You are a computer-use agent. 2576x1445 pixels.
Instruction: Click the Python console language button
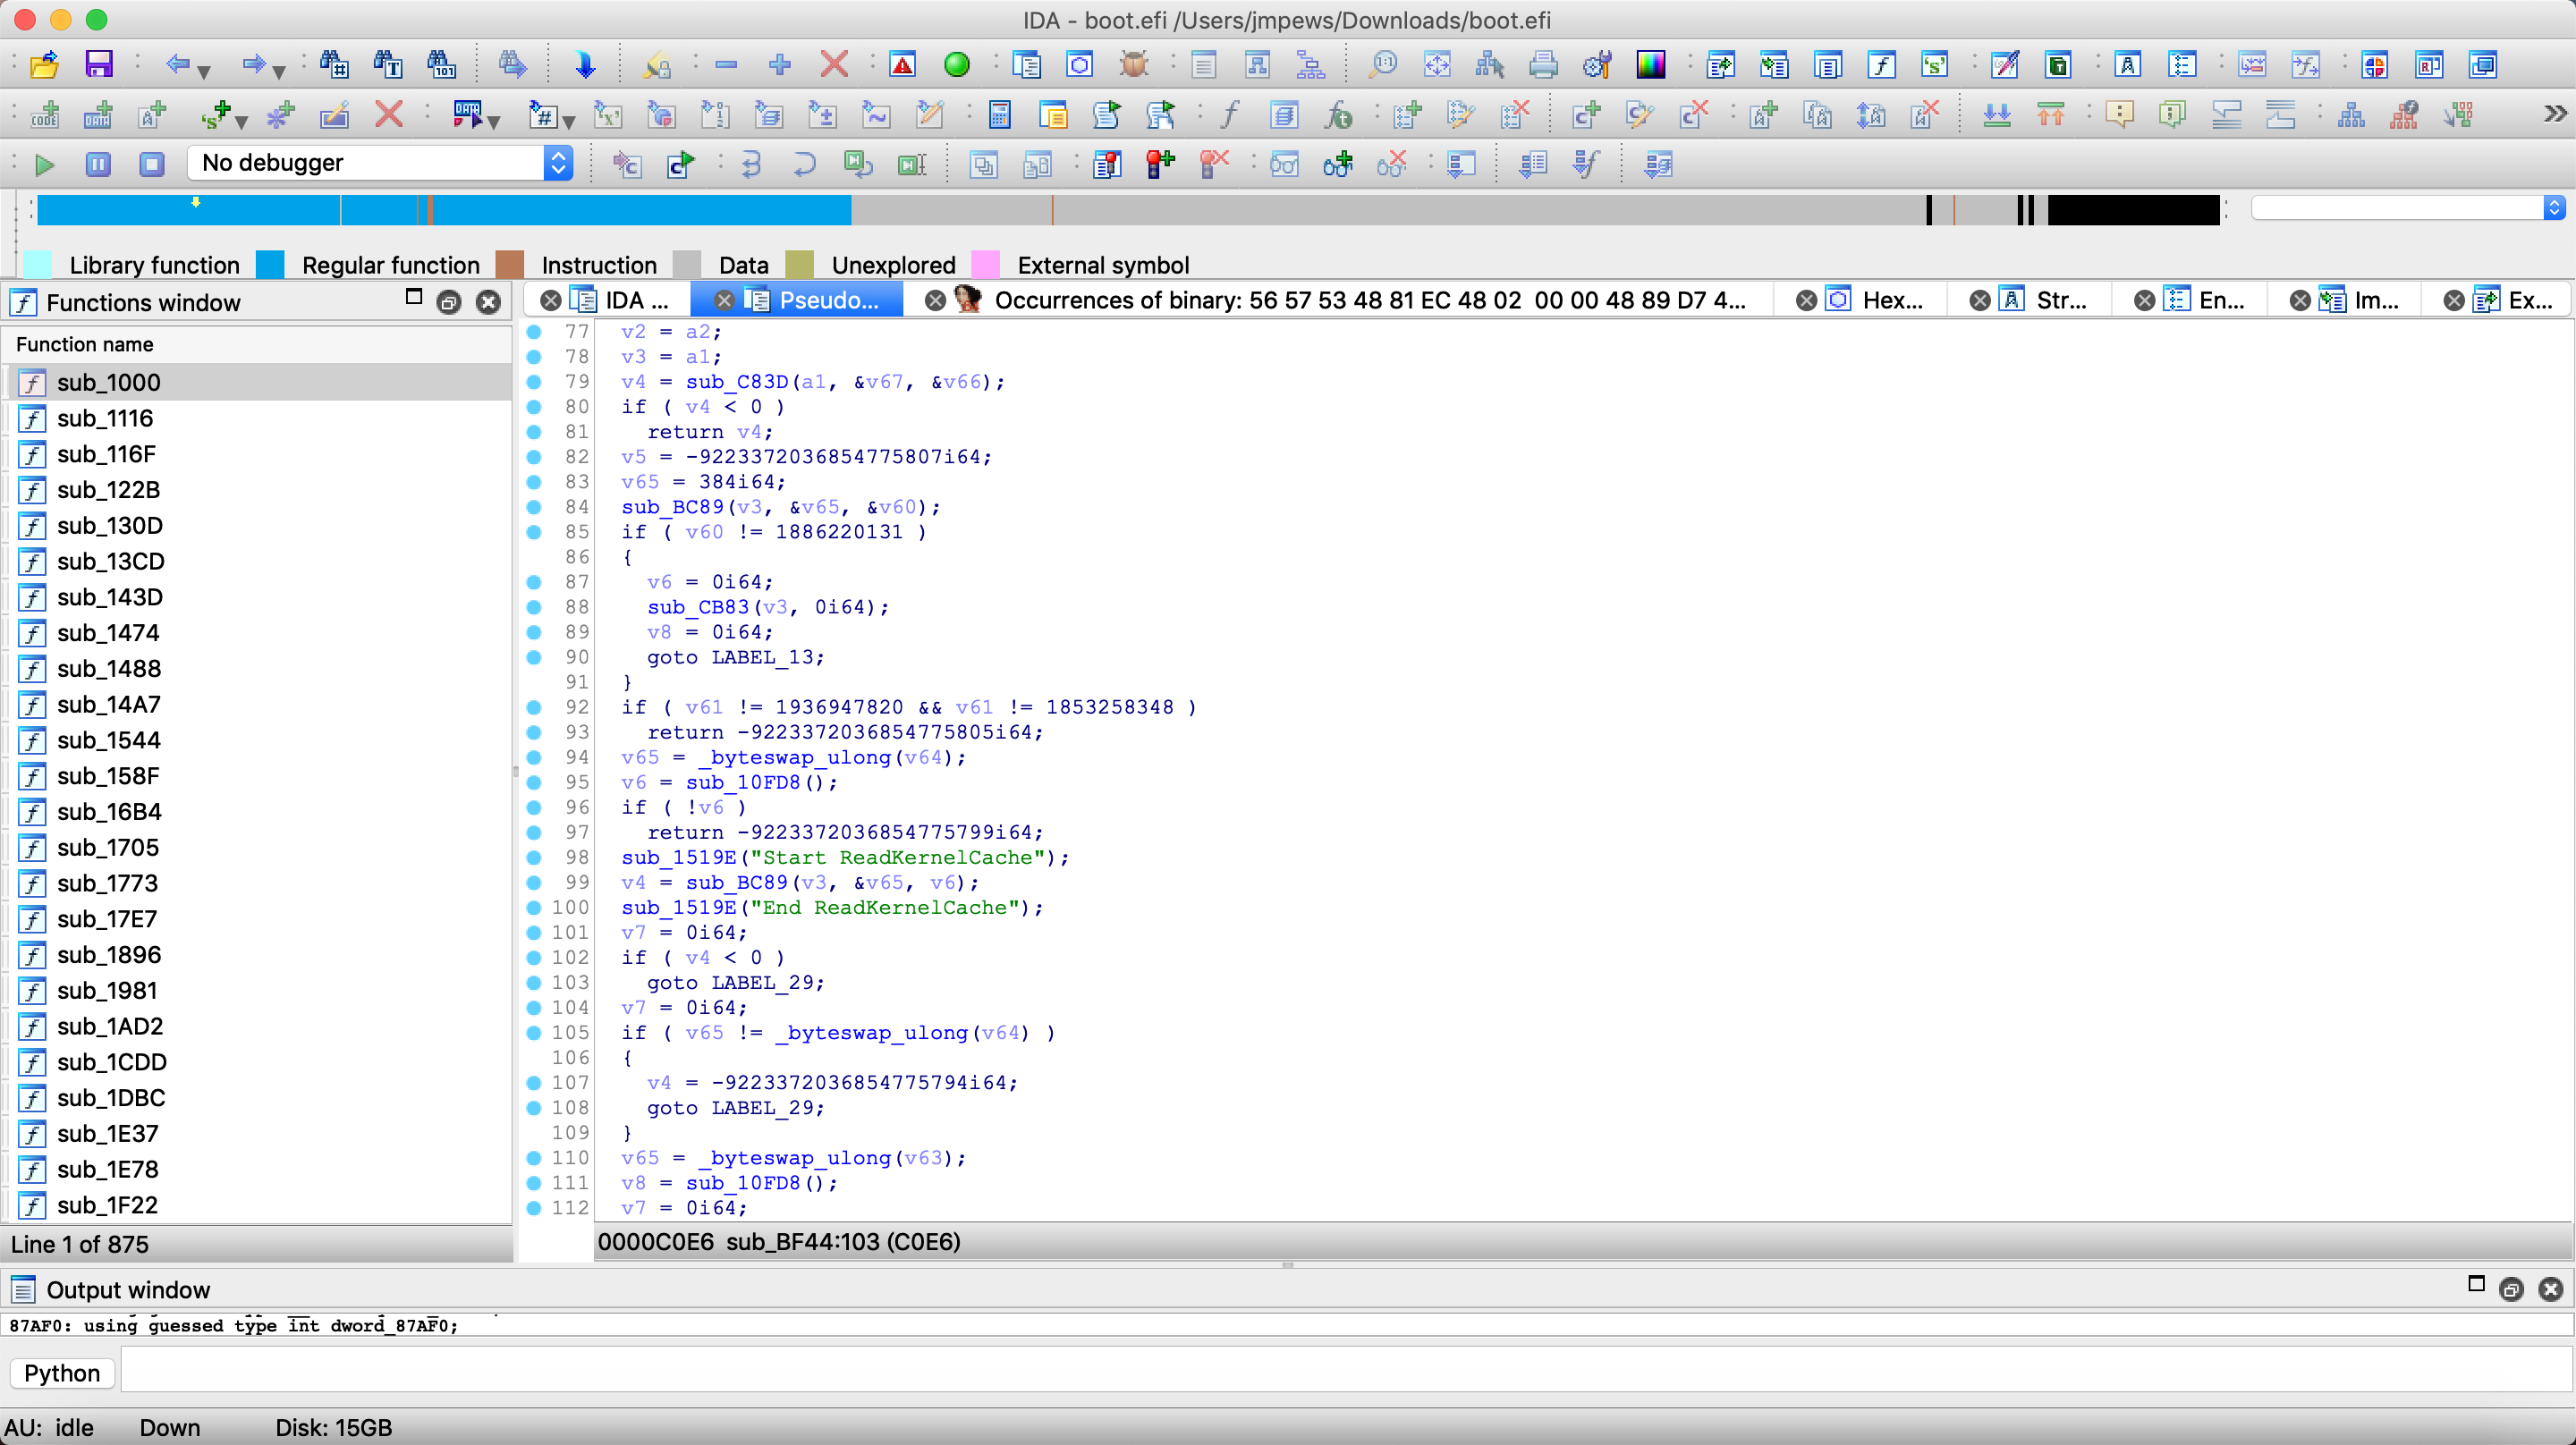(62, 1373)
